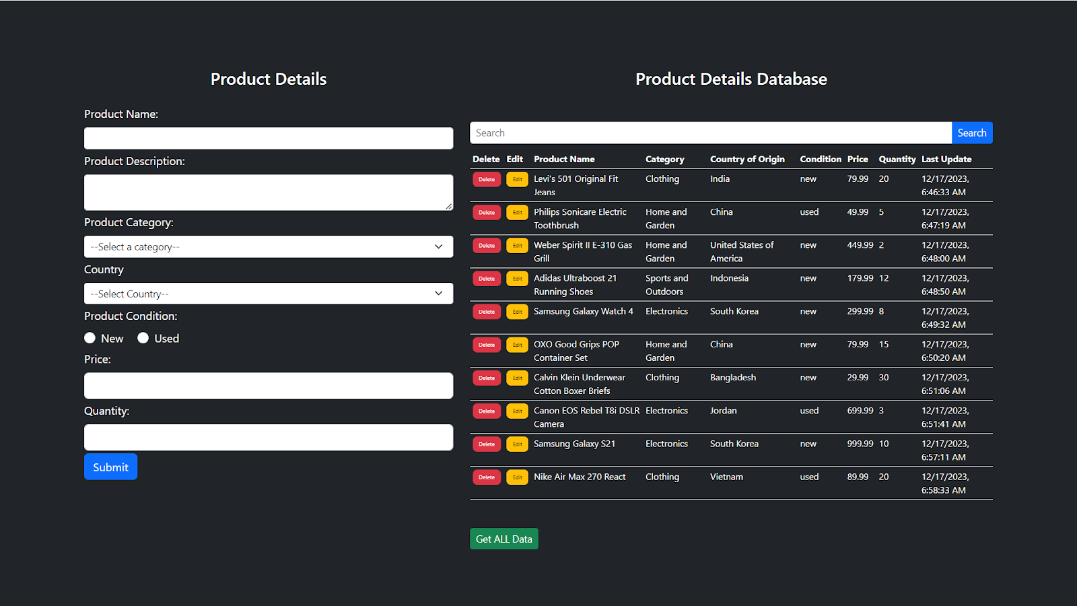The height and width of the screenshot is (606, 1077).
Task: Delete the Calvin Klein Underwear Boxer Briefs row
Action: point(487,378)
